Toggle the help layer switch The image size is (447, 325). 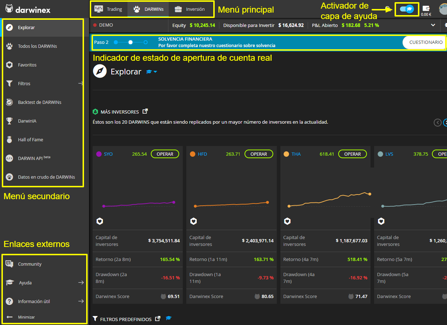pos(407,9)
